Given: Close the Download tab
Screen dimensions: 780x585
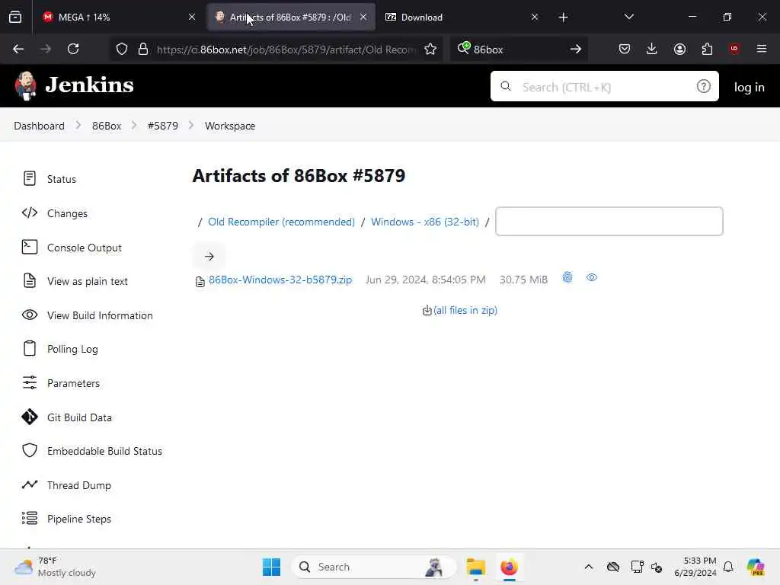Looking at the screenshot, I should [x=535, y=18].
